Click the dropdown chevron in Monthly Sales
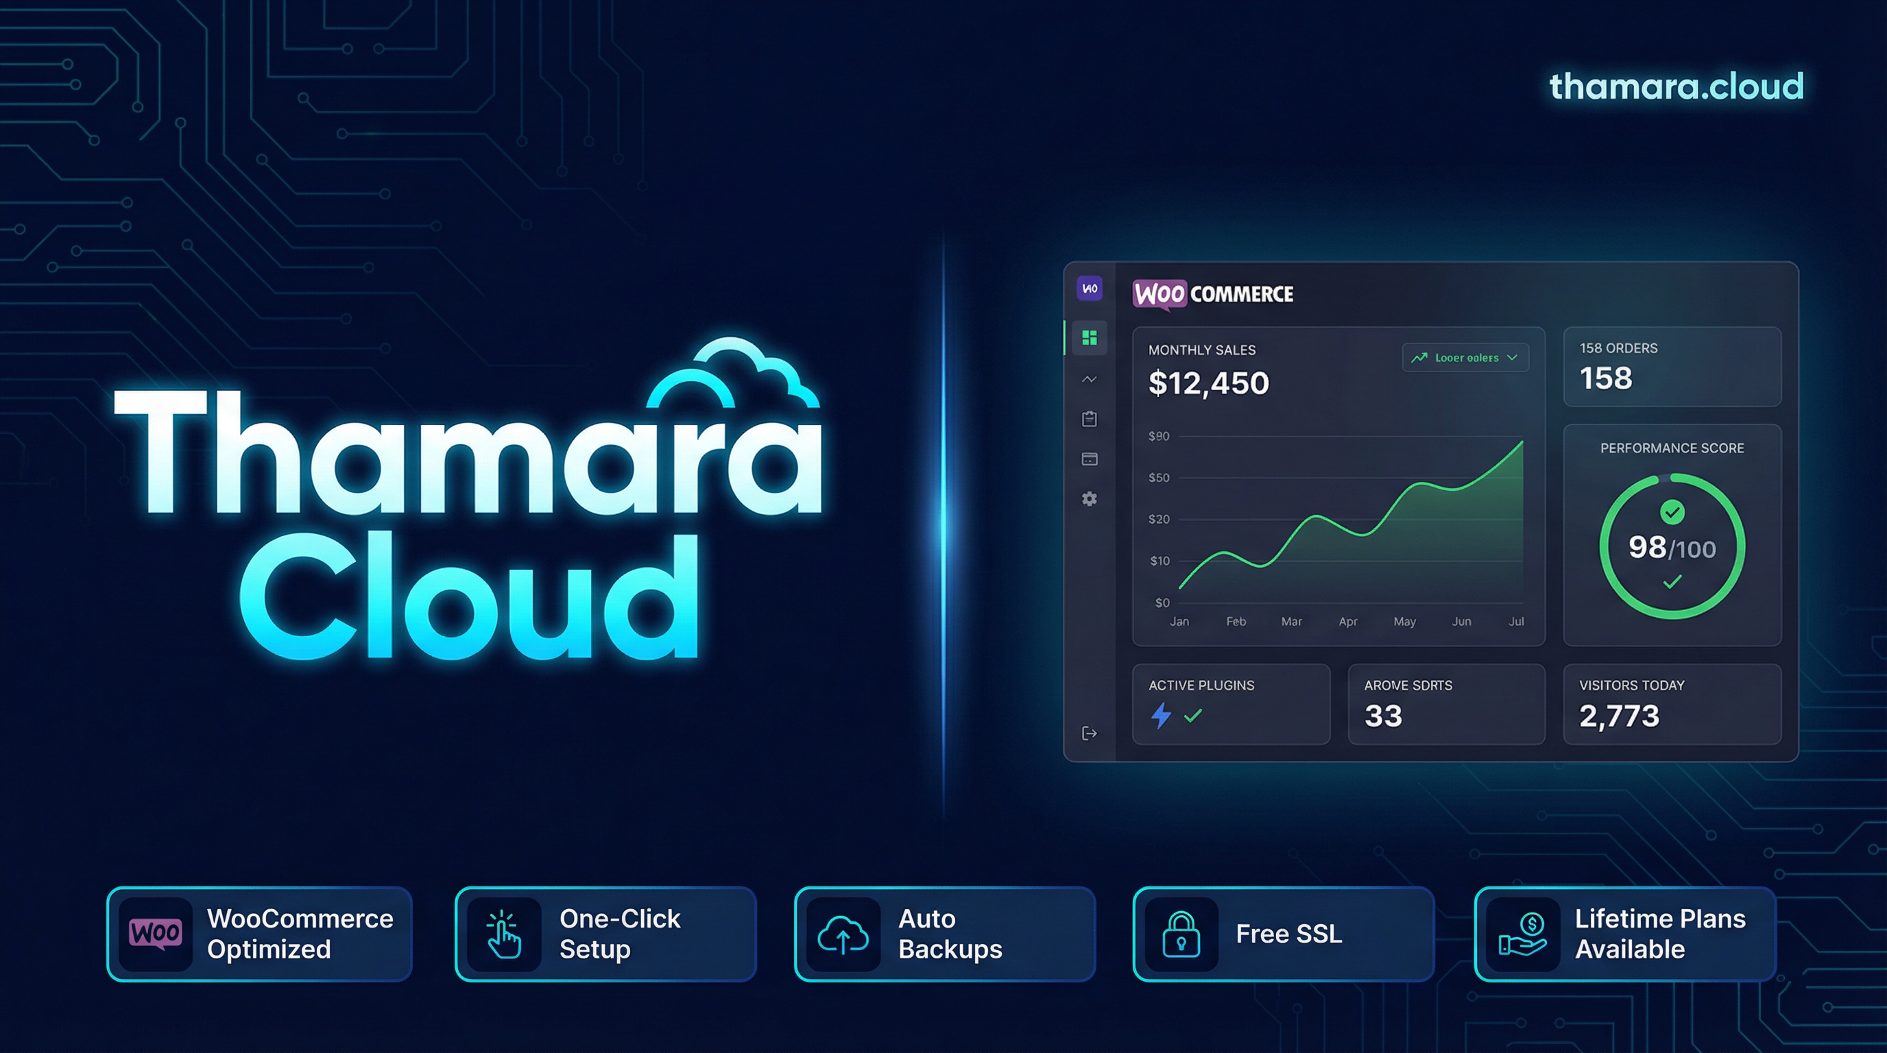 1513,357
